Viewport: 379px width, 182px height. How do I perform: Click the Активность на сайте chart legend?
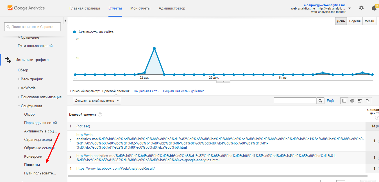click(x=93, y=32)
